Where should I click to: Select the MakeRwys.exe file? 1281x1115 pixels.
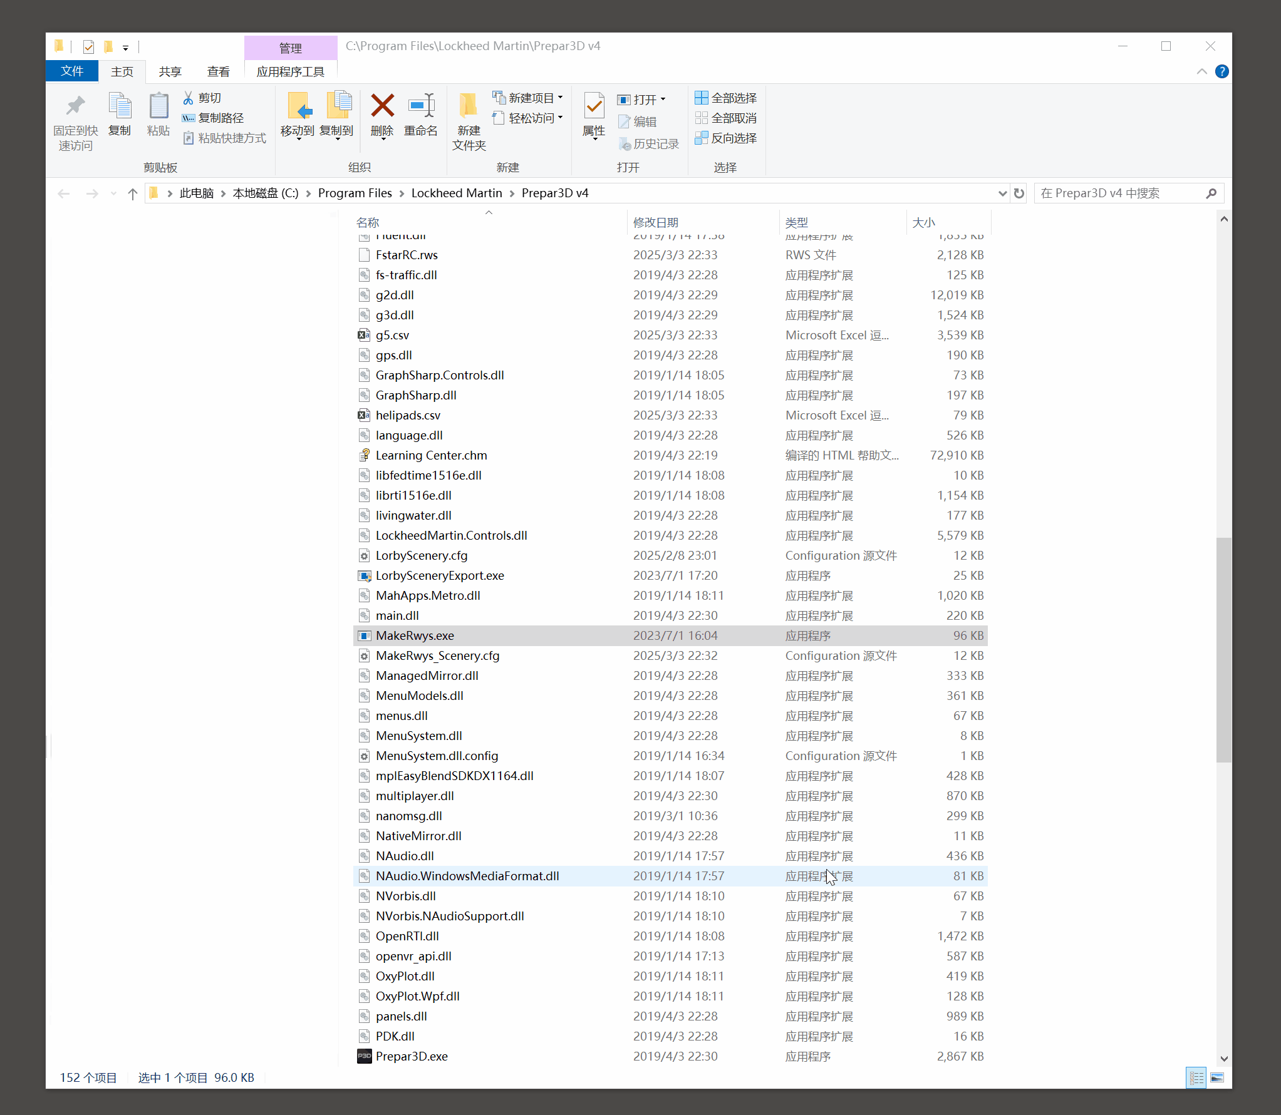670,635
